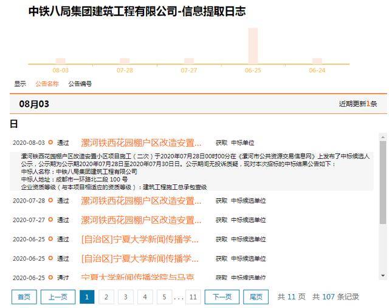Open the 2020-08-03 漯河铁西花园棚户区改造安置 announcement
Viewport: 389px width, 308px height.
click(x=141, y=142)
